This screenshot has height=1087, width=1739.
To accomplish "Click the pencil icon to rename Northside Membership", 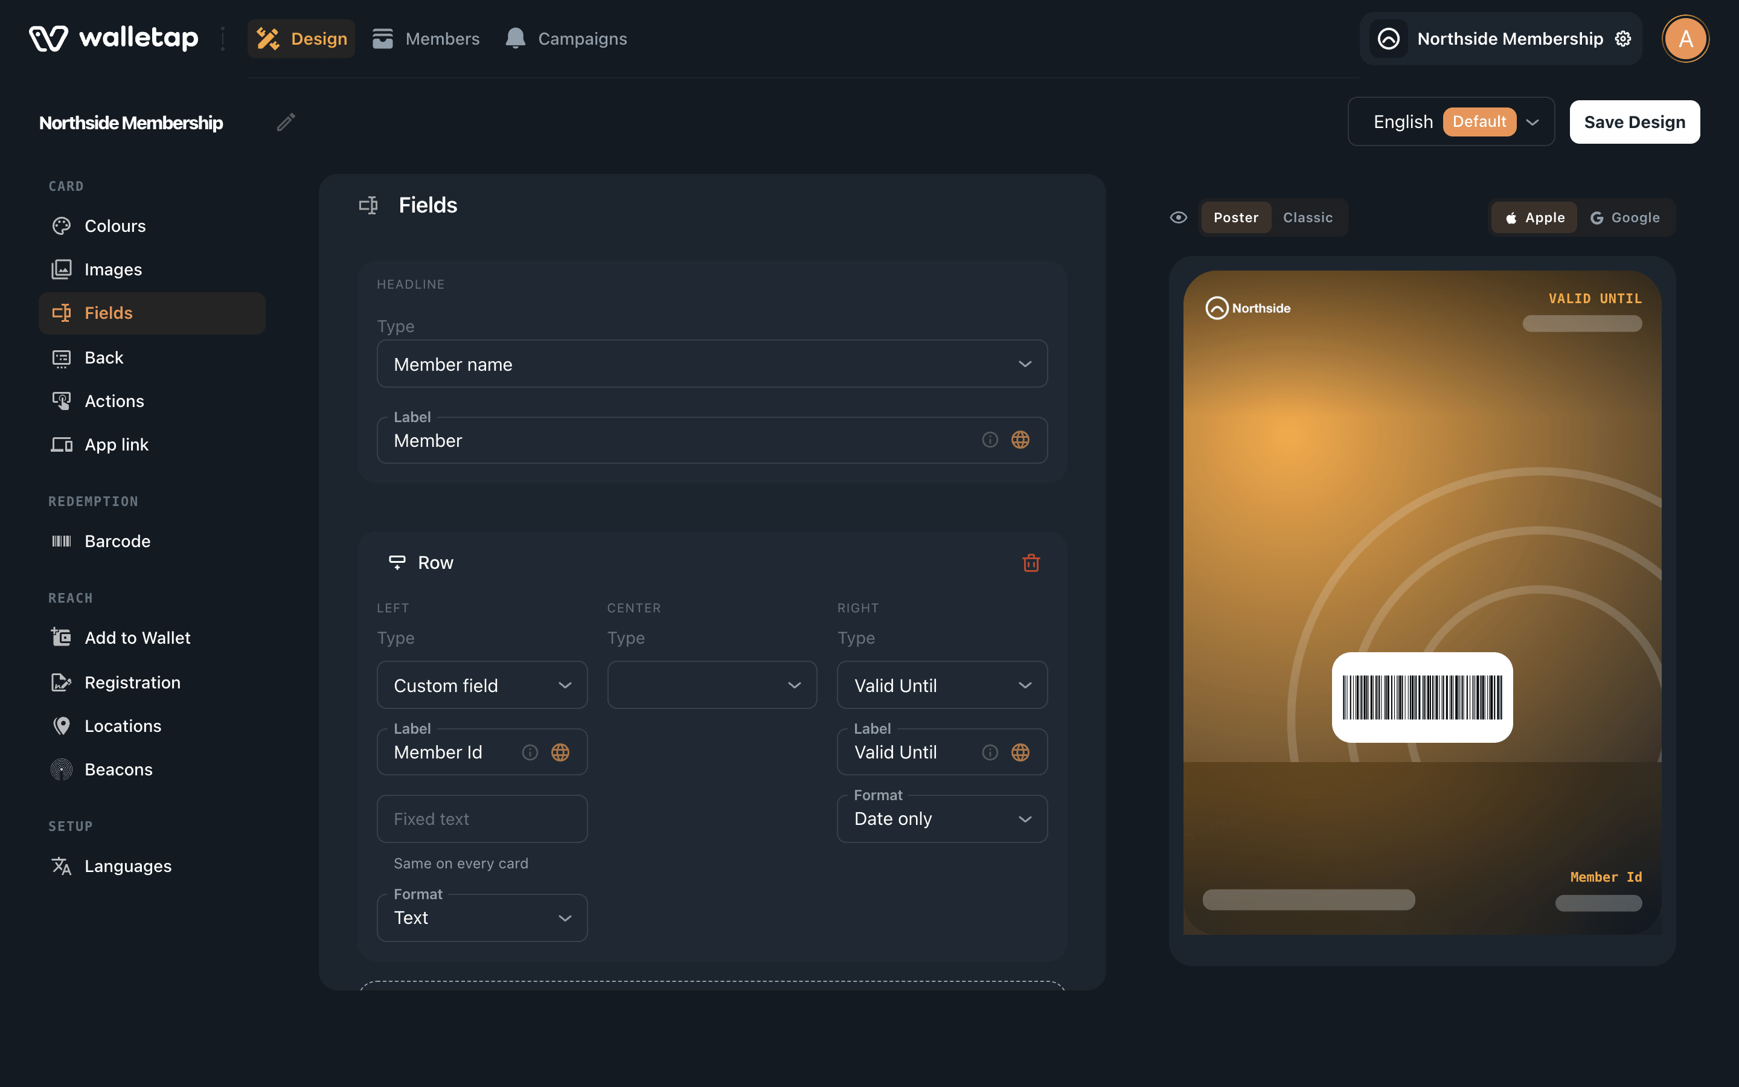I will pyautogui.click(x=286, y=122).
